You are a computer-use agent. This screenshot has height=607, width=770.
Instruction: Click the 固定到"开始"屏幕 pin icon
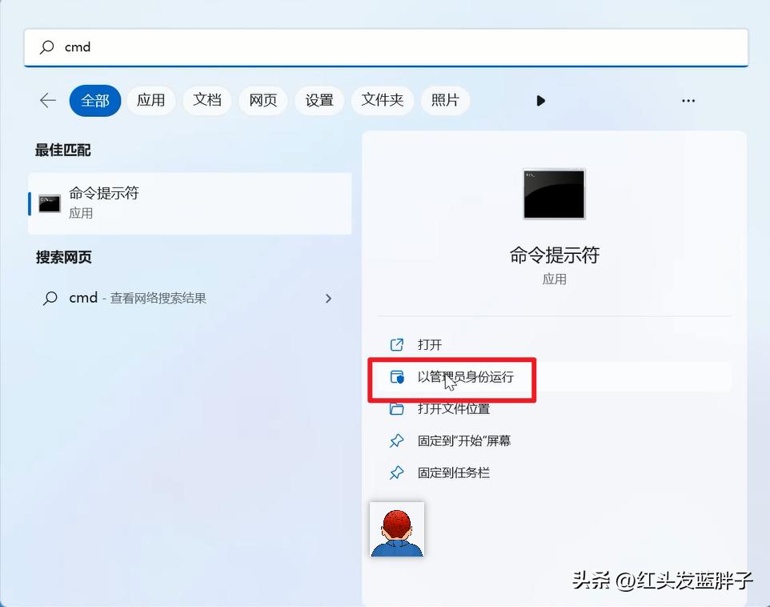[396, 440]
